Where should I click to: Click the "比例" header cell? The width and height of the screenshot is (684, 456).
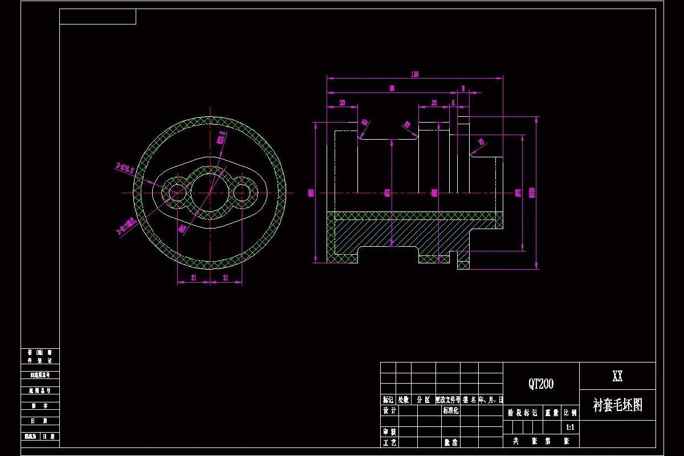570,413
